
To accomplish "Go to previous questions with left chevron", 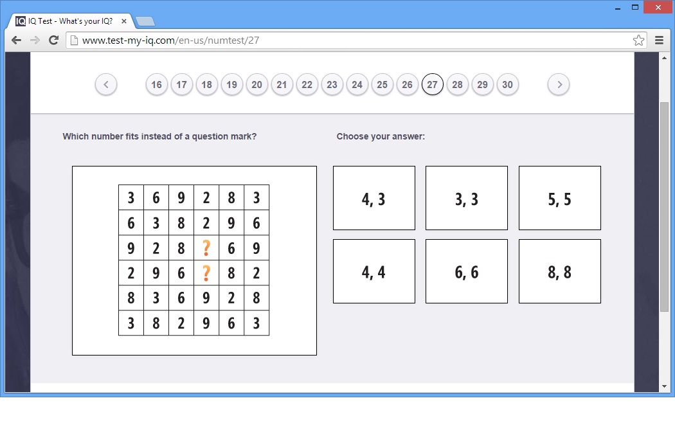I will tap(106, 84).
